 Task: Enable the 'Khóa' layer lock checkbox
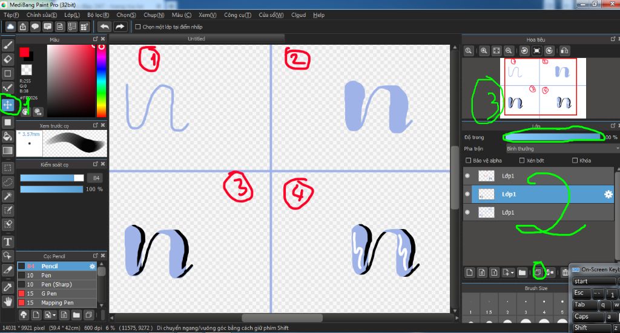pyautogui.click(x=575, y=161)
